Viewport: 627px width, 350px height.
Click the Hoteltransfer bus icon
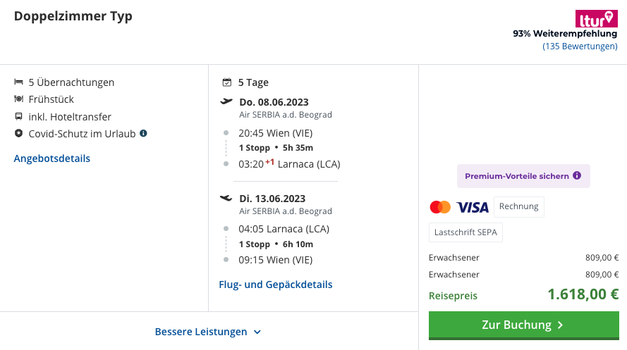[19, 116]
